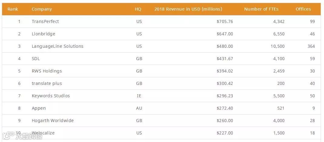Click the HQ column header

138,9
